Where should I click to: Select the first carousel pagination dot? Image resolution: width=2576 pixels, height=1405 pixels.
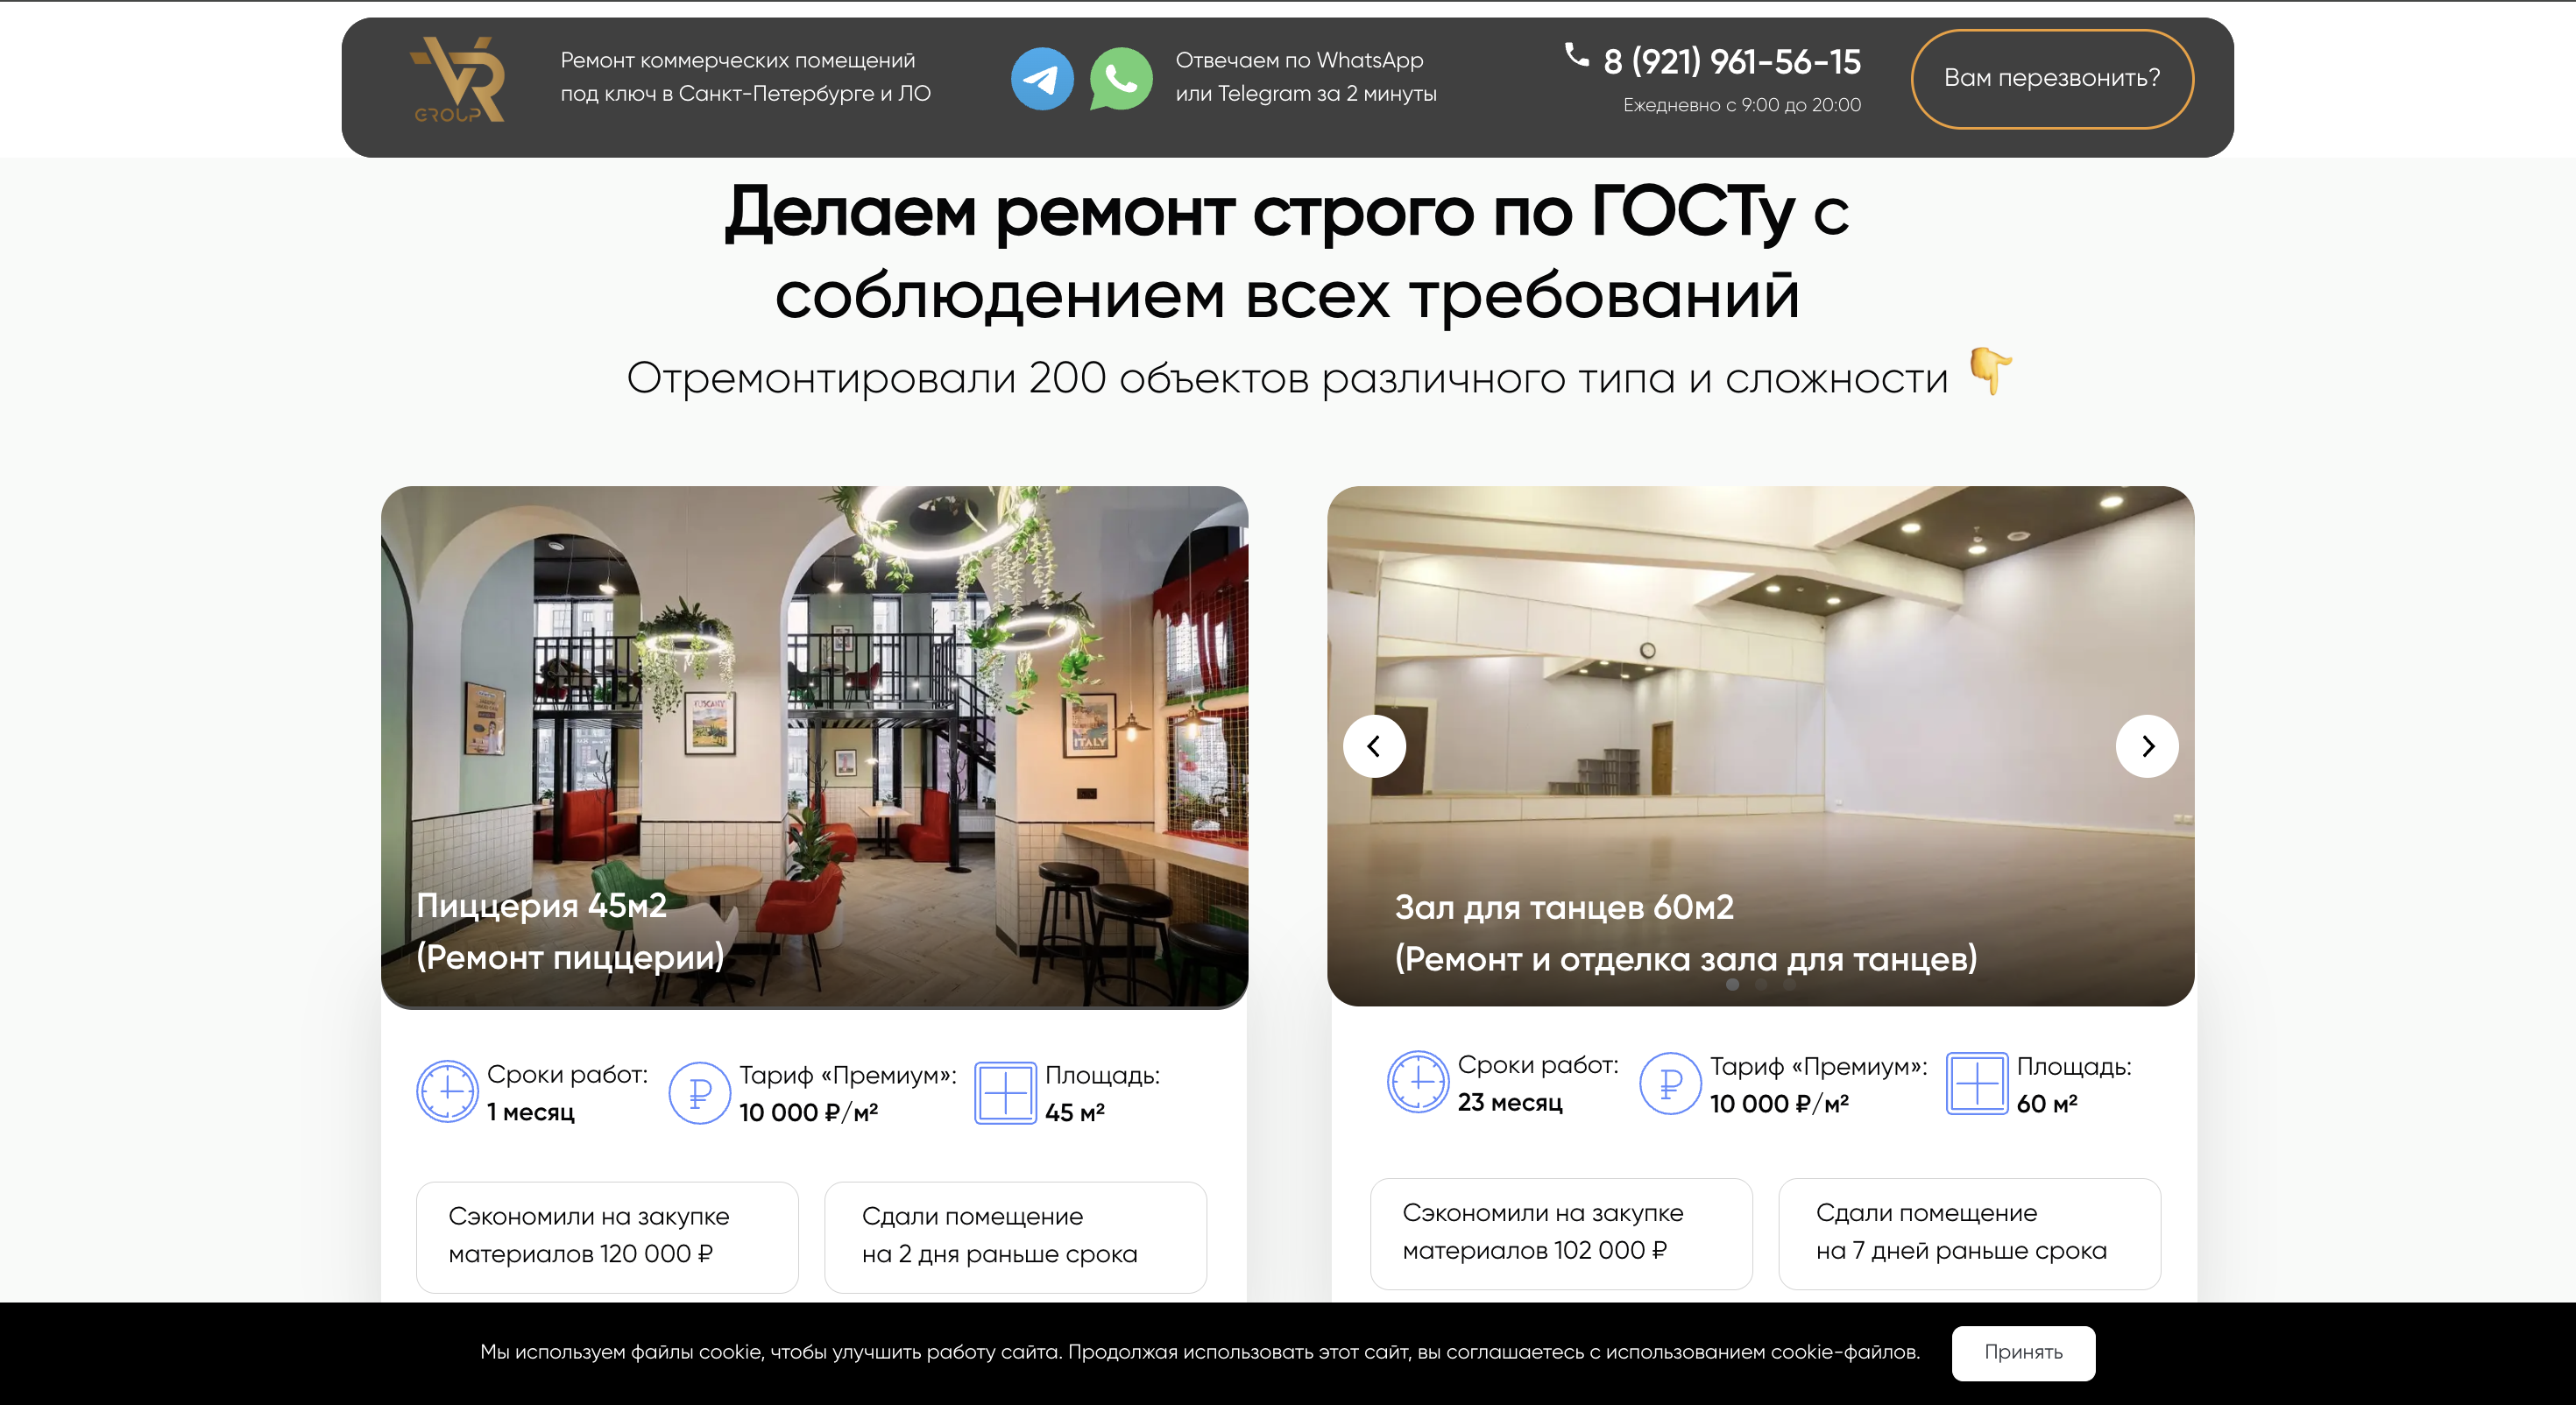[1733, 985]
